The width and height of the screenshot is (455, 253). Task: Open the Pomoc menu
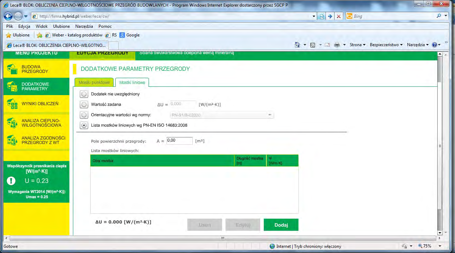tap(105, 26)
